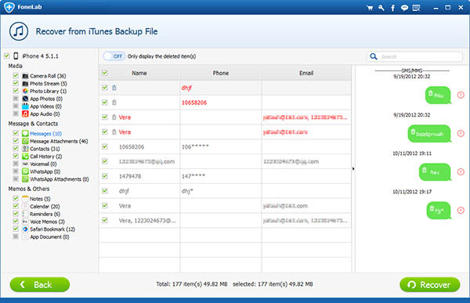Image resolution: width=470 pixels, height=303 pixels.
Task: Click the green Recover button
Action: (x=430, y=284)
